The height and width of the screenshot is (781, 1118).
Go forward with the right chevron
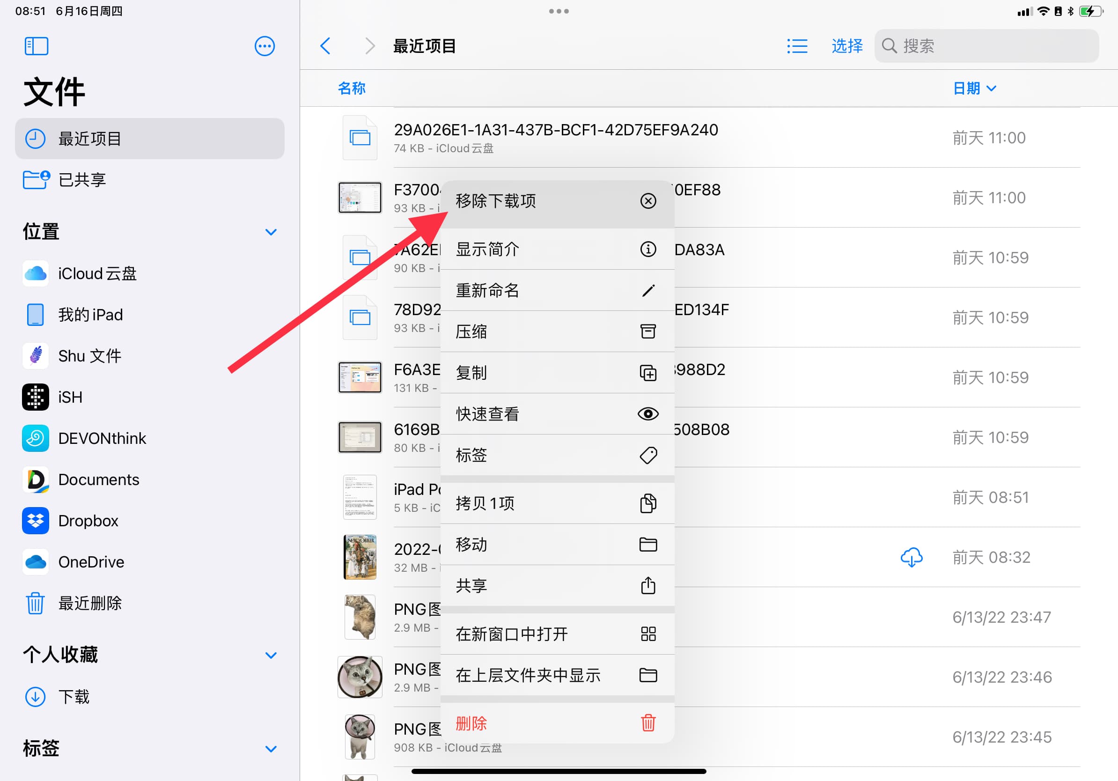370,46
